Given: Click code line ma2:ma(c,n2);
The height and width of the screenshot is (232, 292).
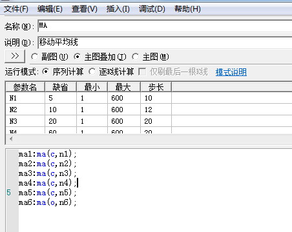Looking at the screenshot, I should pos(47,164).
